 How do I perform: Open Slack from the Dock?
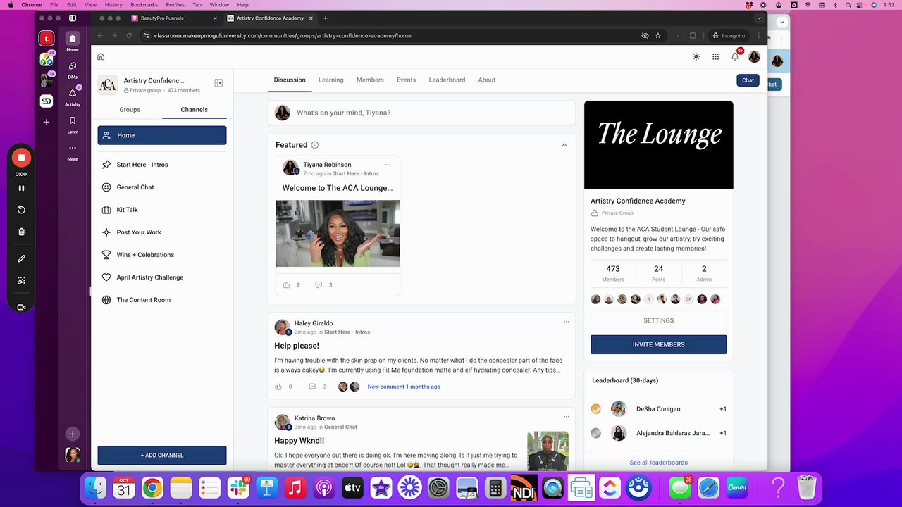click(x=238, y=487)
